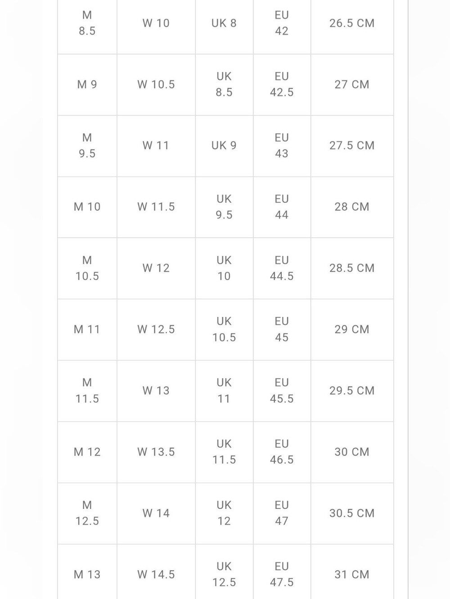Select the UK 11.5 cell
The height and width of the screenshot is (599, 450).
224,452
